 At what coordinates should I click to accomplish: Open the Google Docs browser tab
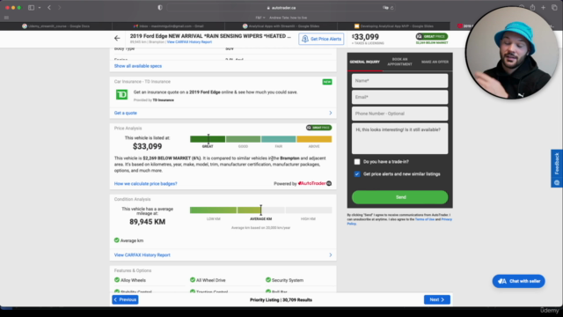pos(56,26)
